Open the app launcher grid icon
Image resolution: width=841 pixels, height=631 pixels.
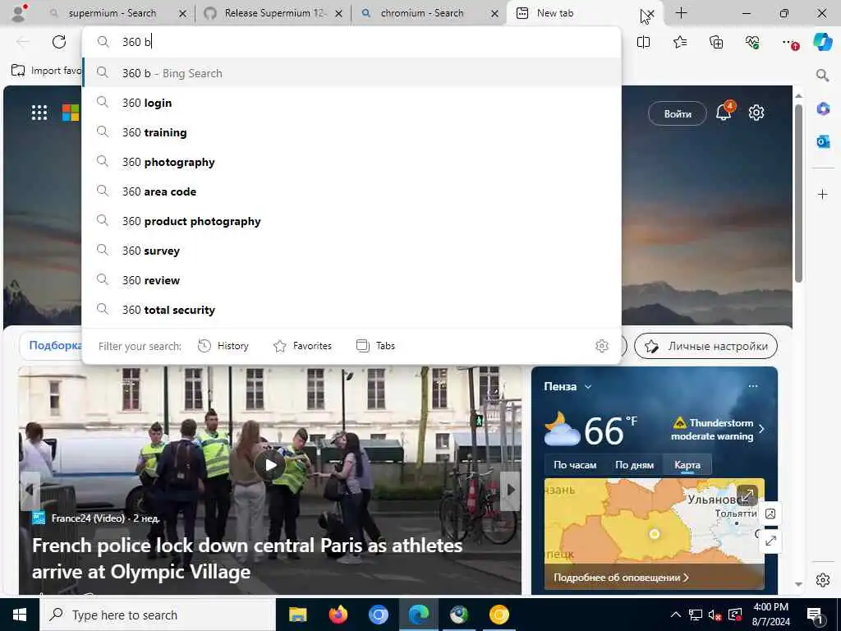pos(39,113)
